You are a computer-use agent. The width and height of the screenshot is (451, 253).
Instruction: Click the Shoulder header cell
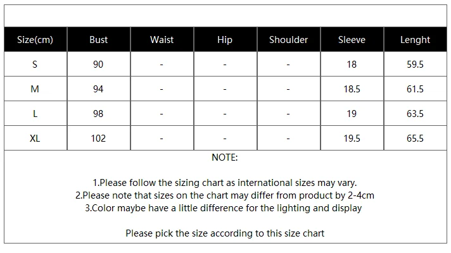288,40
